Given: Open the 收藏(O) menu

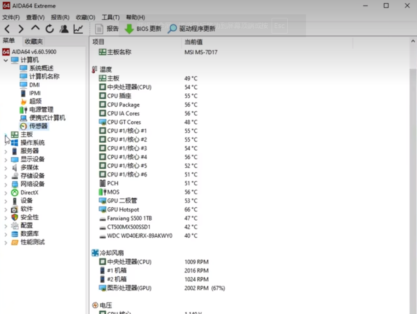Looking at the screenshot, I should point(85,17).
